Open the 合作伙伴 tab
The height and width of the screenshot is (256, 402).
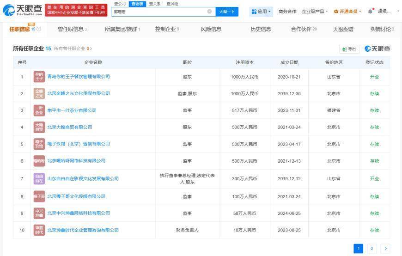[x=304, y=29]
